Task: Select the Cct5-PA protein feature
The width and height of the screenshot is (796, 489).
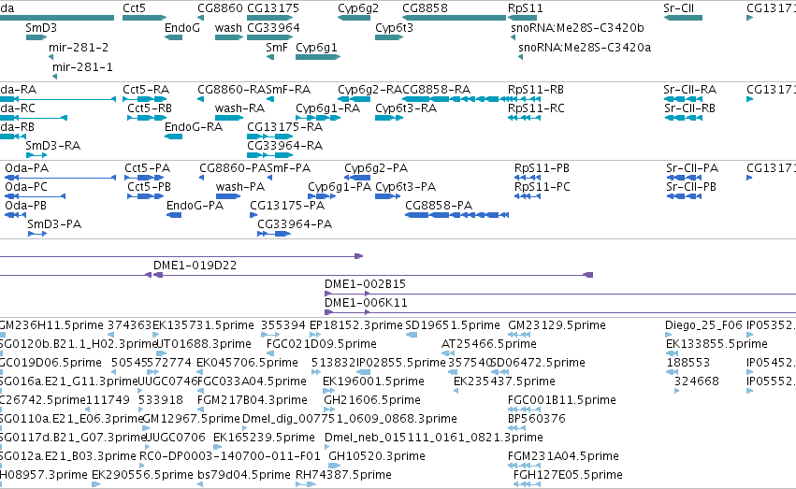Action: 144,178
